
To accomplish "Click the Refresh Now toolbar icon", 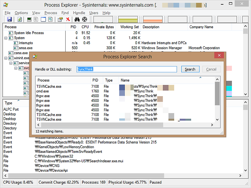I will click(19, 19).
